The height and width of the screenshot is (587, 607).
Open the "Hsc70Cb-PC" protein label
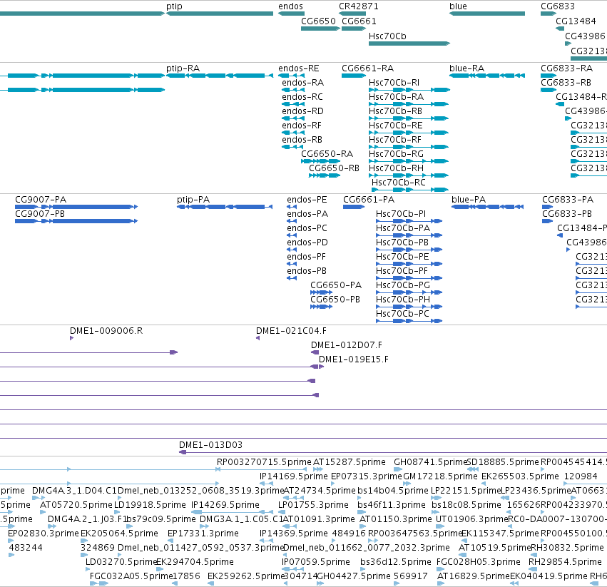(402, 314)
